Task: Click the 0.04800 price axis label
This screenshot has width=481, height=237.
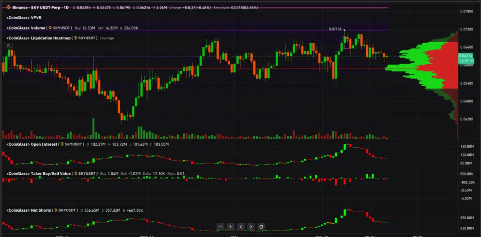Action: [x=466, y=101]
